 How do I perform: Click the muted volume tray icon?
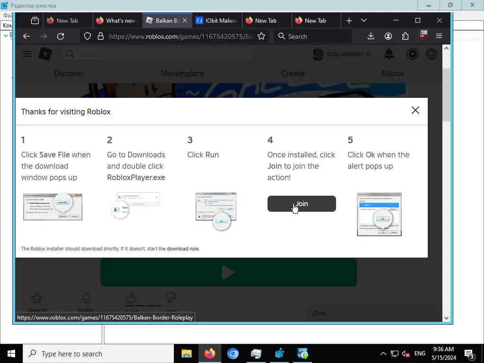406,354
